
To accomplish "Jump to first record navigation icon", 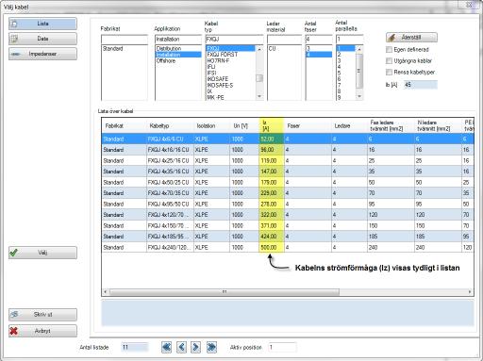I will pos(166,347).
